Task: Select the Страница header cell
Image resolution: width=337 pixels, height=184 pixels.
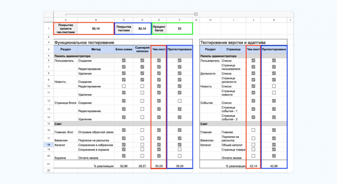Action: click(234, 49)
